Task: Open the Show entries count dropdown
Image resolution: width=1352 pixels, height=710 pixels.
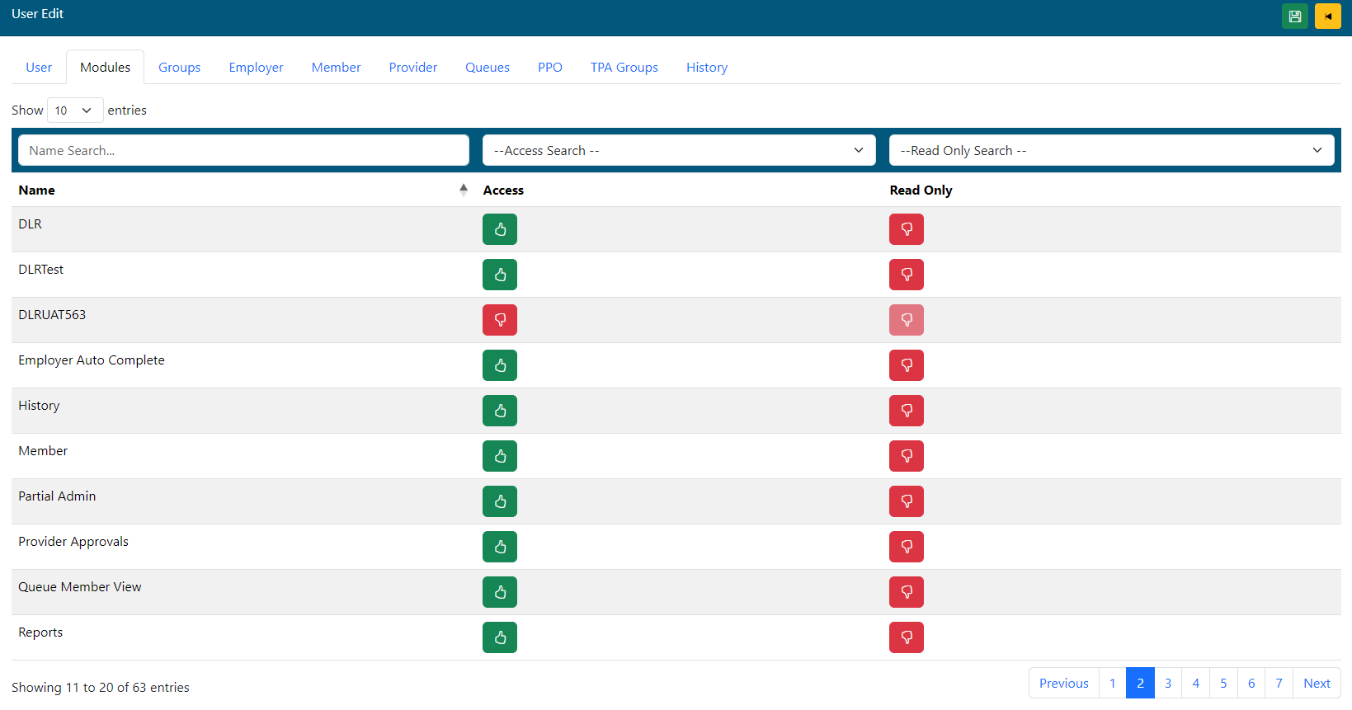Action: tap(74, 110)
